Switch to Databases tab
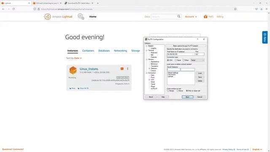The image size is (270, 152). point(104,51)
